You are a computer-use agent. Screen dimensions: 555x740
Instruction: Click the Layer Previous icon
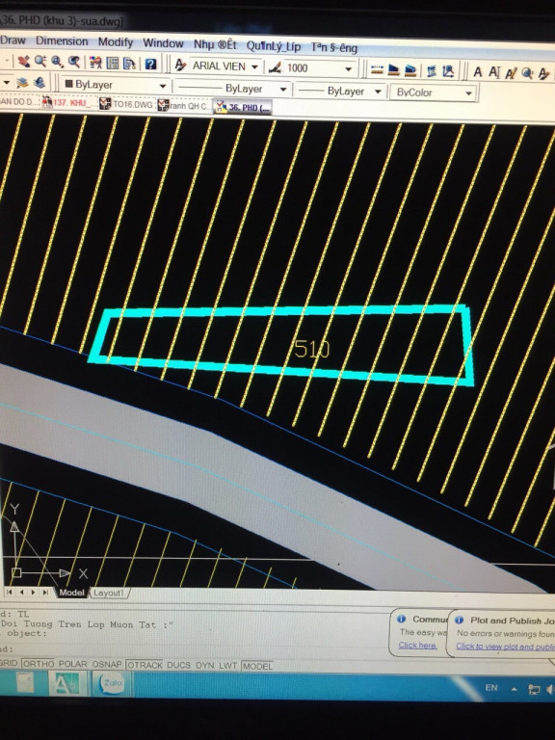point(40,83)
